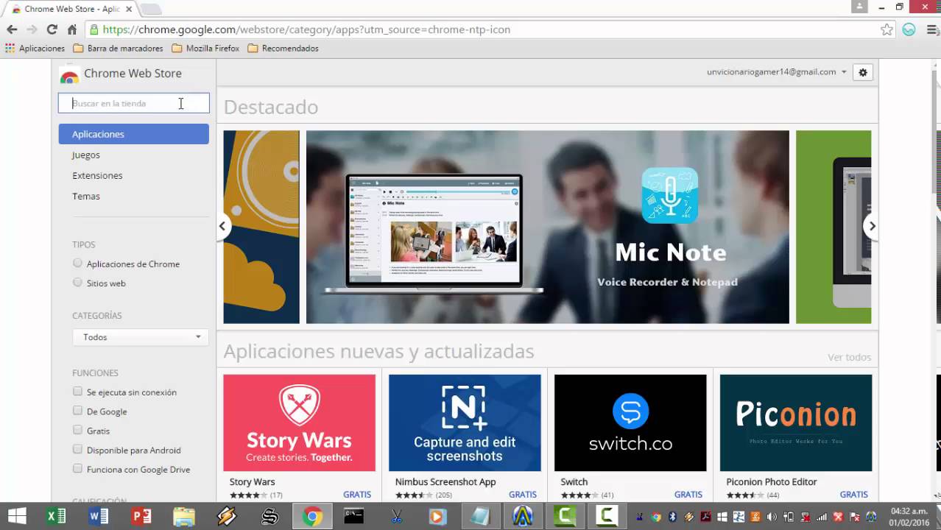Open the Story Wars app thumbnail
The width and height of the screenshot is (941, 530).
pos(299,423)
